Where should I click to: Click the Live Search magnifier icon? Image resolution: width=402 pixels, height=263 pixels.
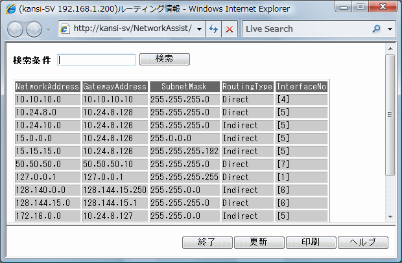pos(376,29)
